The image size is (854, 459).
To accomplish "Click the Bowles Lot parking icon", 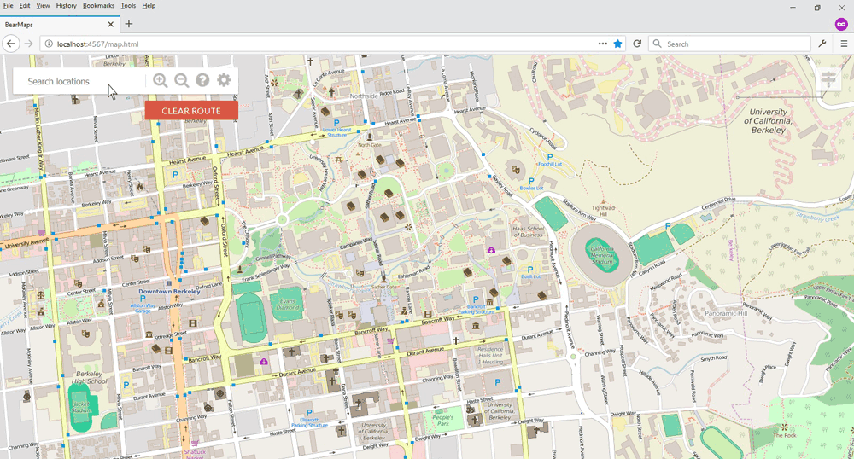I will pos(531,181).
